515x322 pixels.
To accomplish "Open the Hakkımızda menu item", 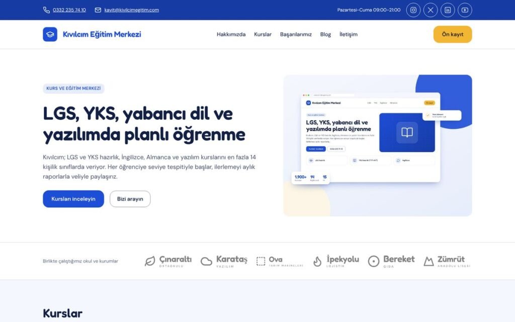I will 231,34.
